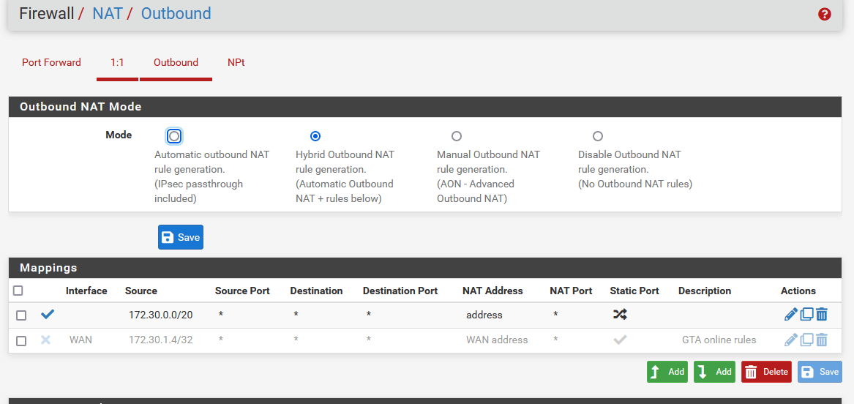The image size is (854, 404).
Task: Select Disable Outbound NAT mode
Action: tap(597, 135)
